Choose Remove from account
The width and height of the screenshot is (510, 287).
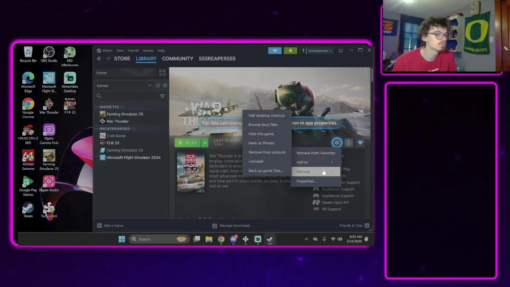pyautogui.click(x=267, y=152)
